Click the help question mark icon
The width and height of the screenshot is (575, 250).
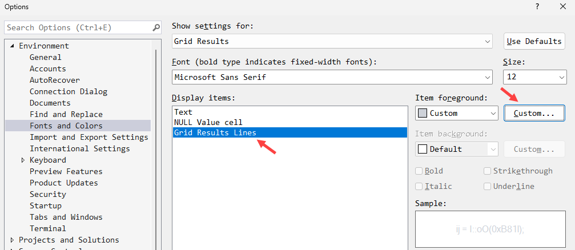537,7
